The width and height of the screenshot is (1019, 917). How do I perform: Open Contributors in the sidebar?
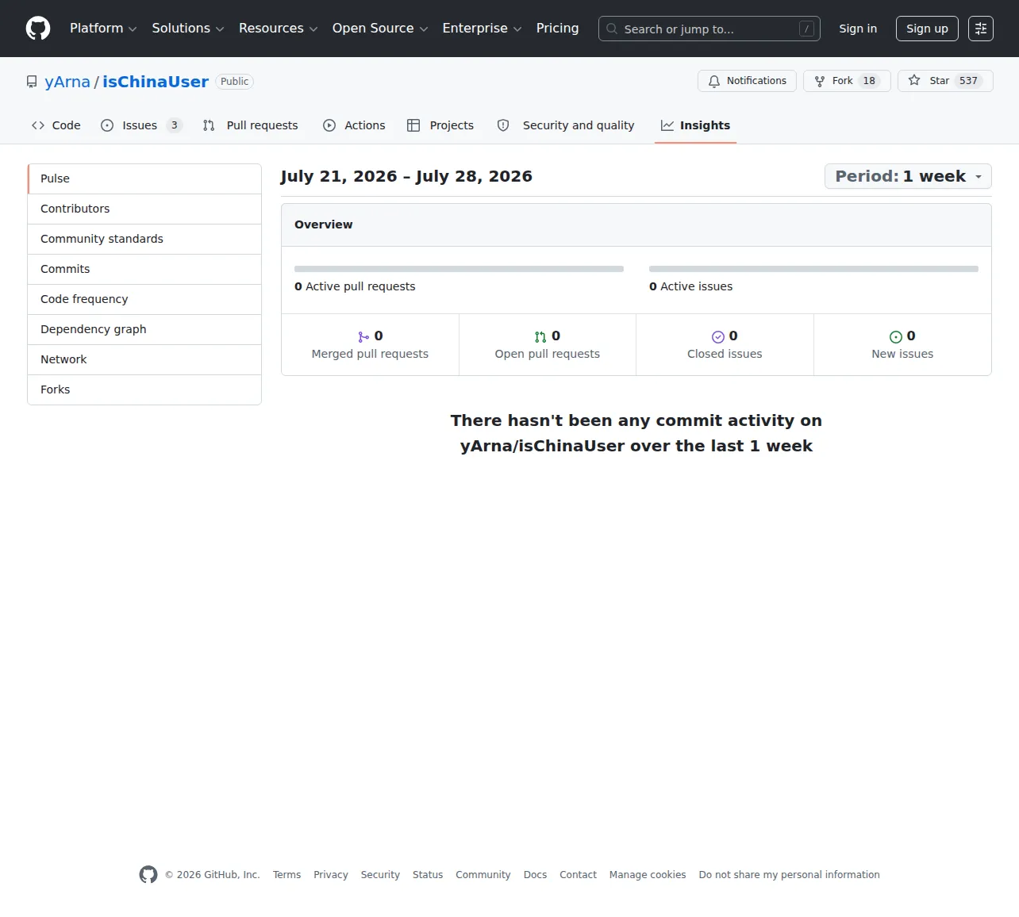(x=144, y=209)
